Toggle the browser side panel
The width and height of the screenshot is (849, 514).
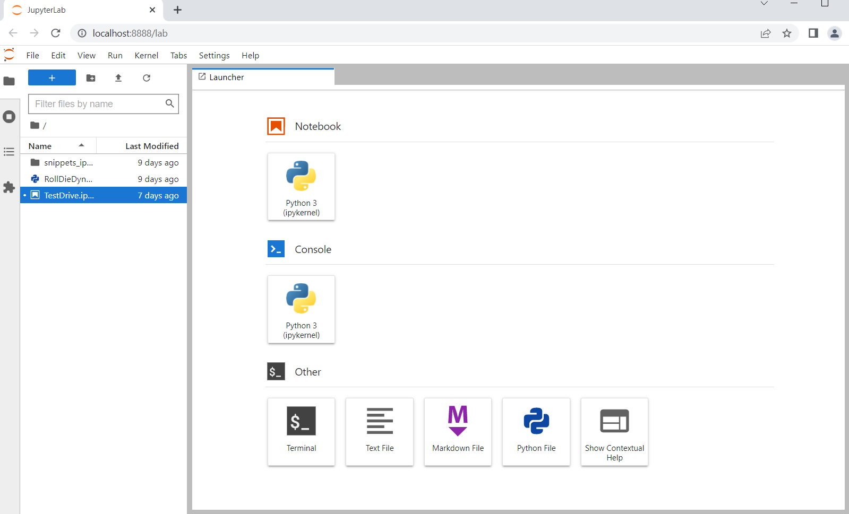click(x=813, y=33)
